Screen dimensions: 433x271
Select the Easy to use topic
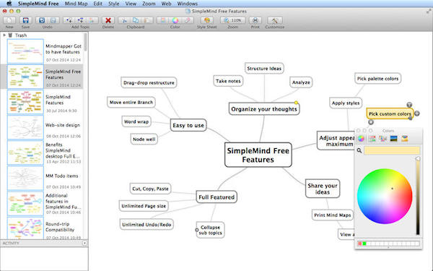point(188,125)
